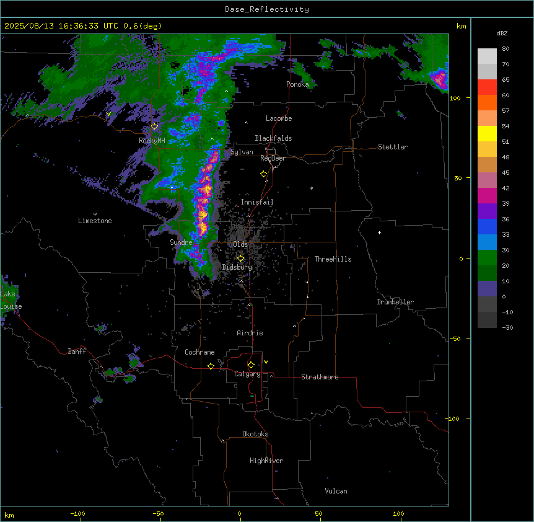
Task: Click the Lacombe city label
Action: pyautogui.click(x=279, y=118)
